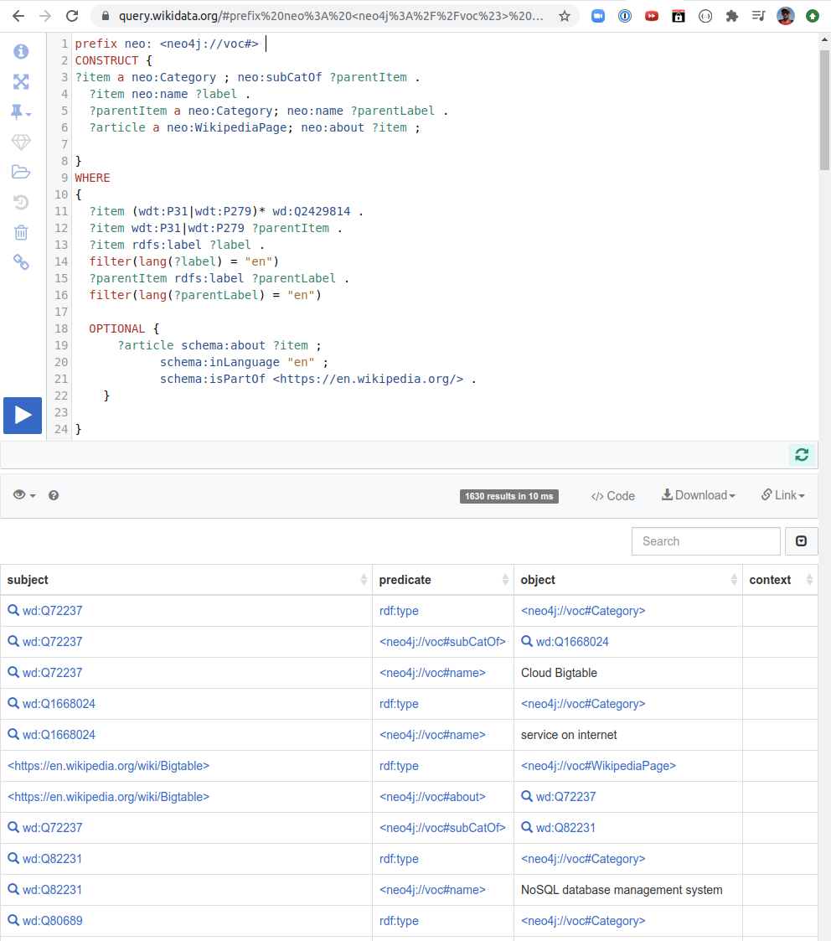Click the 1630 results badge
The image size is (831, 941).
pos(508,496)
